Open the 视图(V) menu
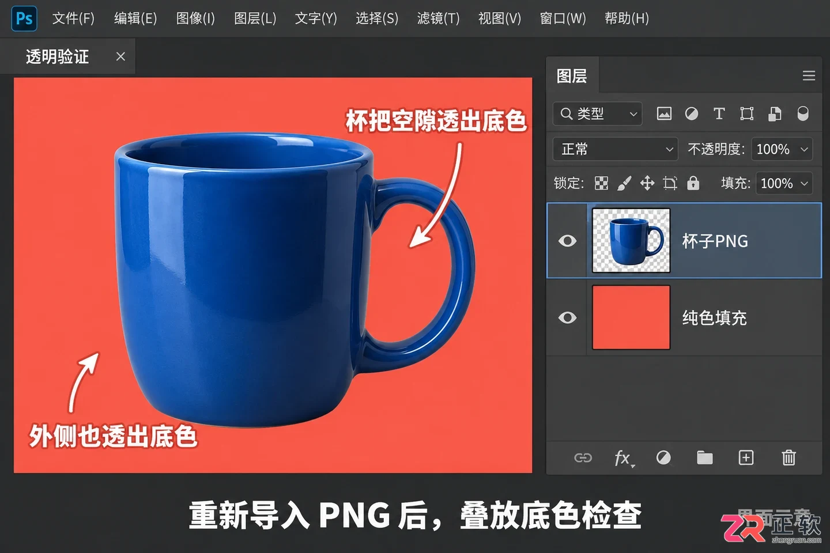Image resolution: width=830 pixels, height=553 pixels. coord(500,18)
